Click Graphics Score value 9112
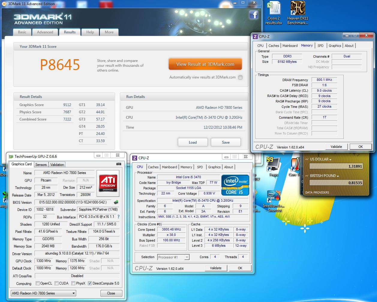This screenshot has width=377, height=302. pyautogui.click(x=67, y=105)
